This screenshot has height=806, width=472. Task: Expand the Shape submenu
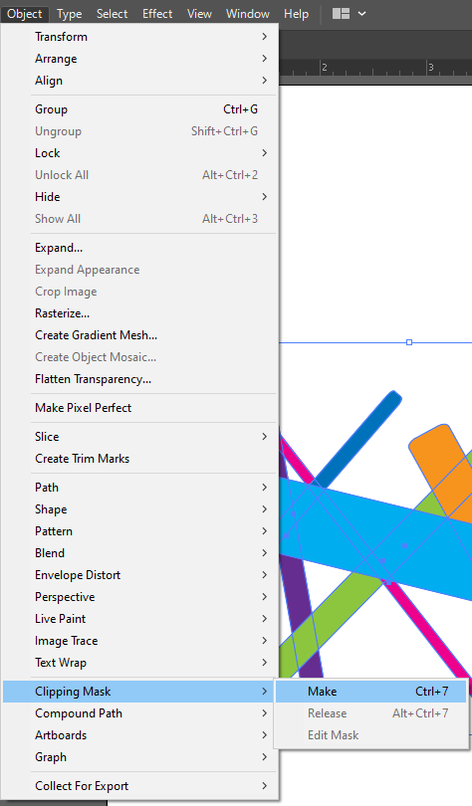coord(139,508)
